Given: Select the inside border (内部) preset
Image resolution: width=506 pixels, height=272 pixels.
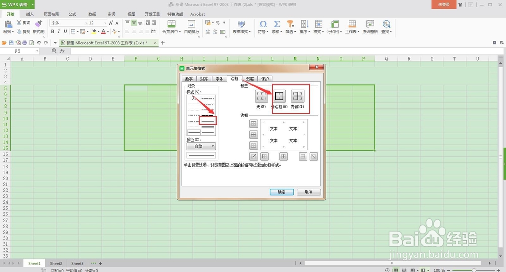Looking at the screenshot, I should pos(298,96).
